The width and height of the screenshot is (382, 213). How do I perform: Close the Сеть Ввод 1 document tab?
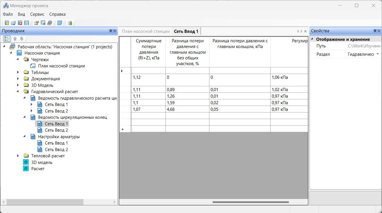coord(305,31)
